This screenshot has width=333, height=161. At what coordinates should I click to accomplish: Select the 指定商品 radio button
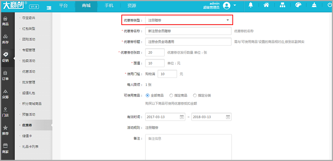click(171, 96)
